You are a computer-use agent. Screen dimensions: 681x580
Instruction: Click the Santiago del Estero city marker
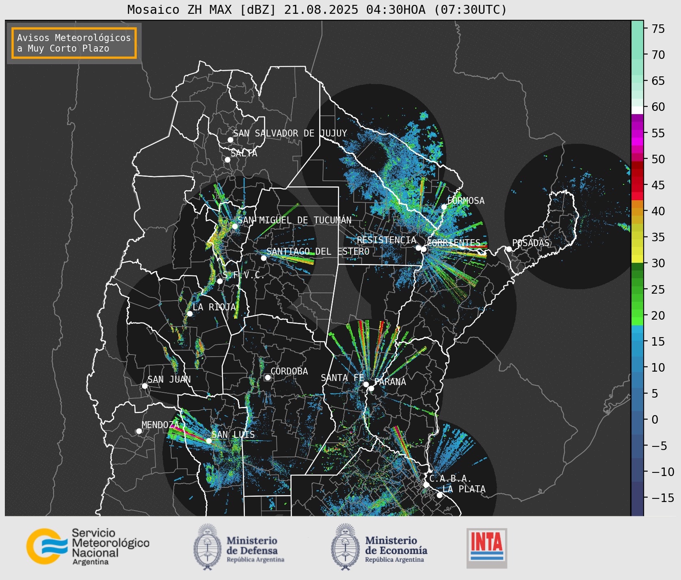point(264,258)
